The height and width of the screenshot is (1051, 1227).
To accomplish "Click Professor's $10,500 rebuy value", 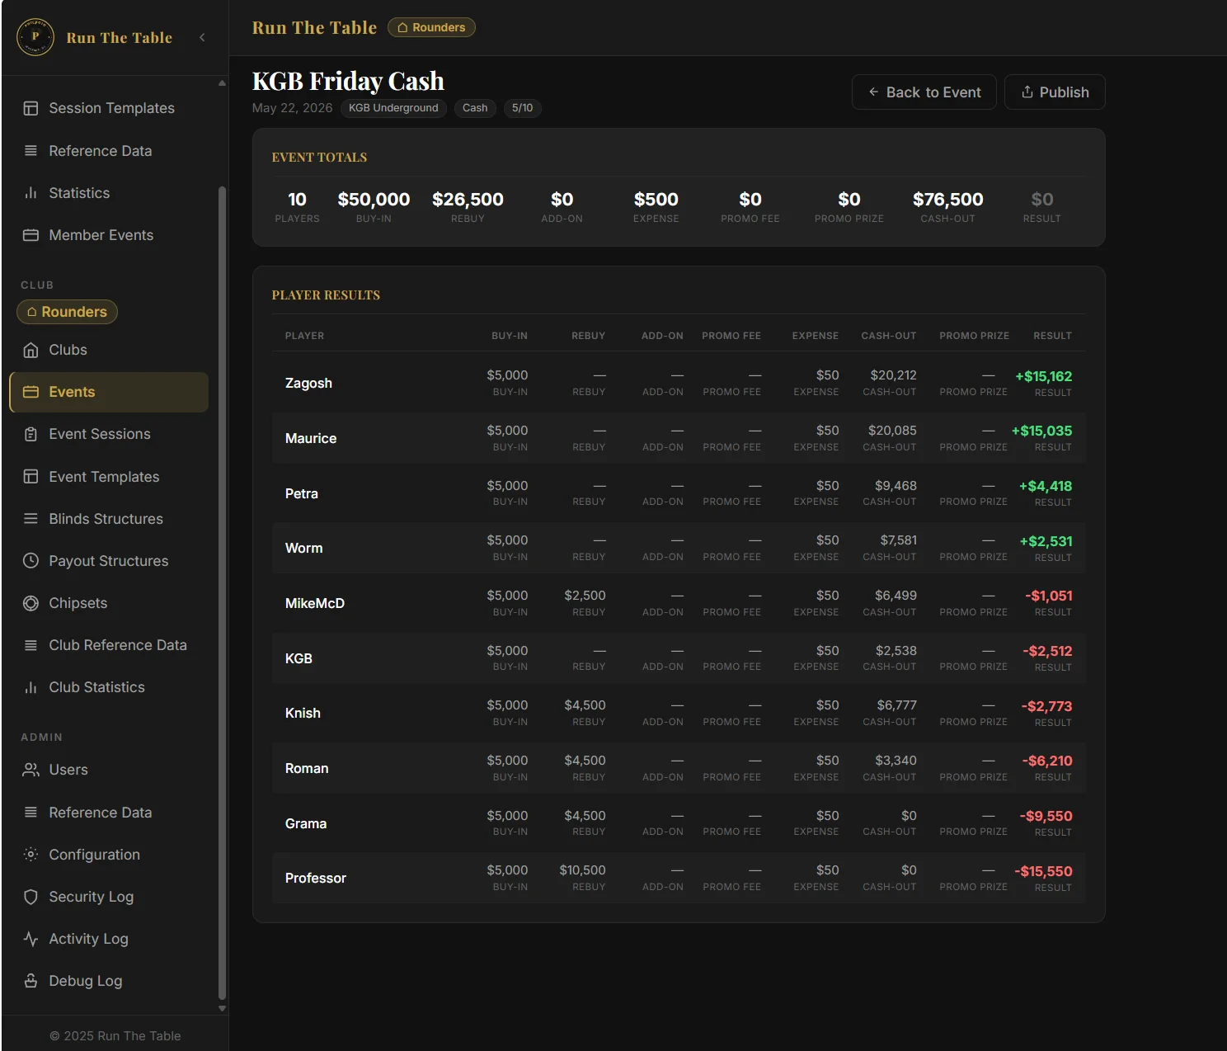I will tap(582, 870).
